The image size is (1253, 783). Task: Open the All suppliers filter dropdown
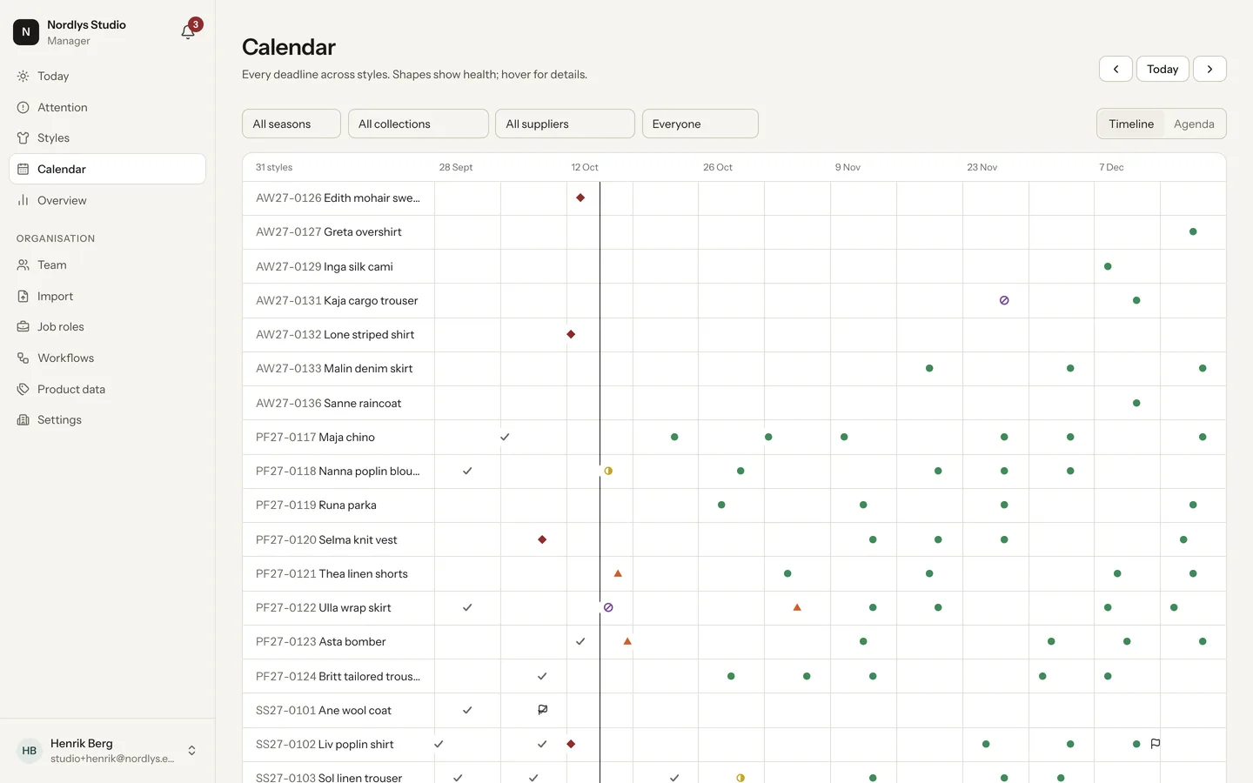(x=565, y=124)
